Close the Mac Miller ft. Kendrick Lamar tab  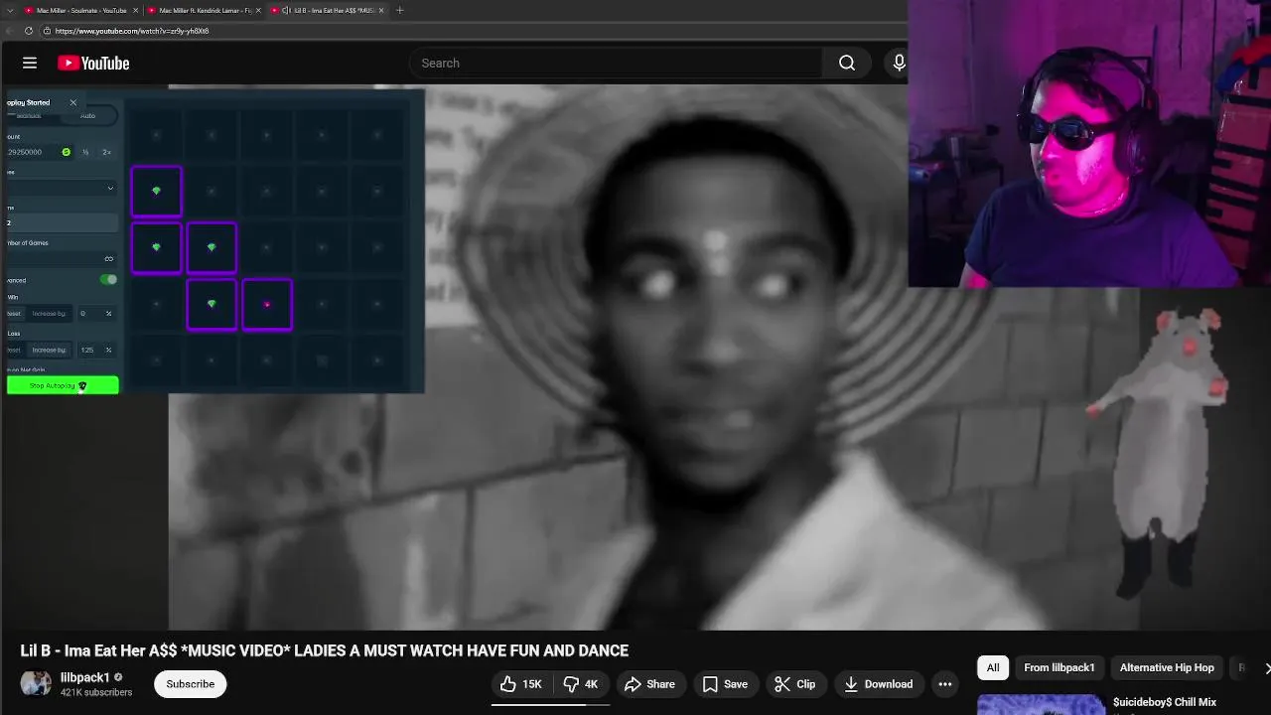tap(259, 10)
